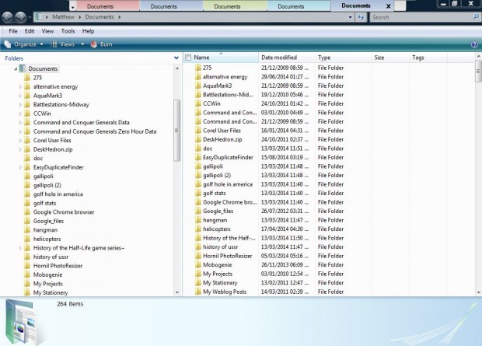Click the Documents library icon in tree
Screen dimensions: 482x346
tap(23, 68)
